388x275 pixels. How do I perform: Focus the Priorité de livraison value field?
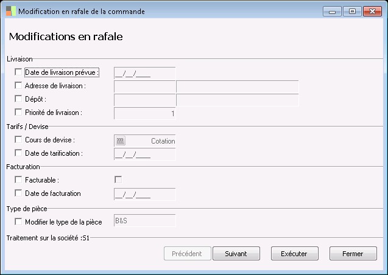pyautogui.click(x=145, y=113)
